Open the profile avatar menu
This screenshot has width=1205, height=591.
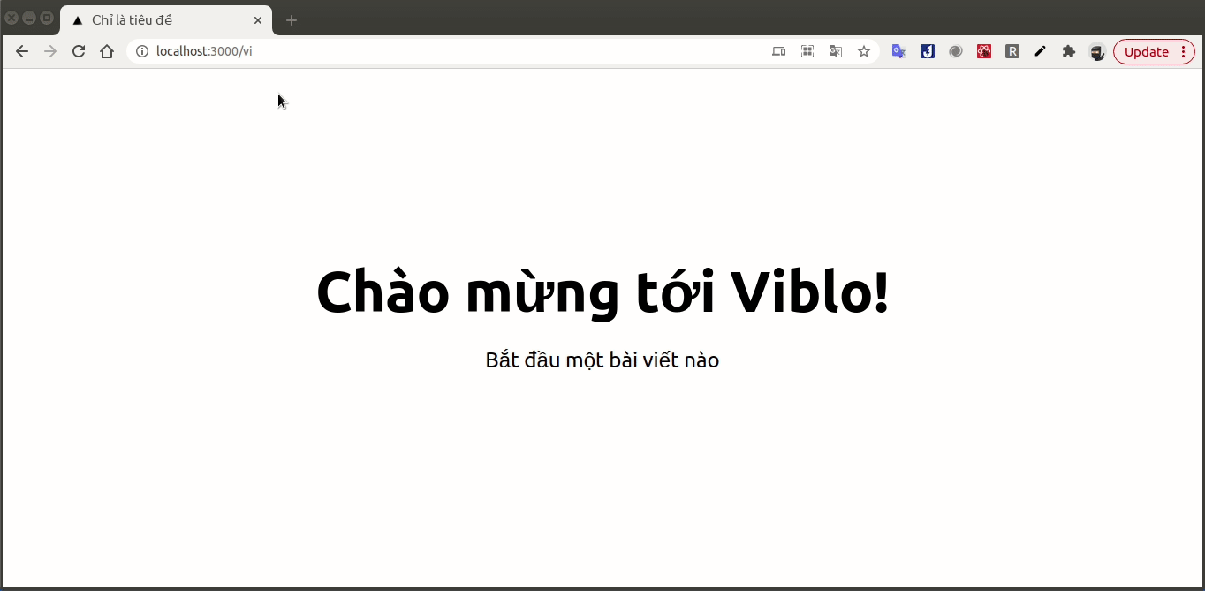1096,52
